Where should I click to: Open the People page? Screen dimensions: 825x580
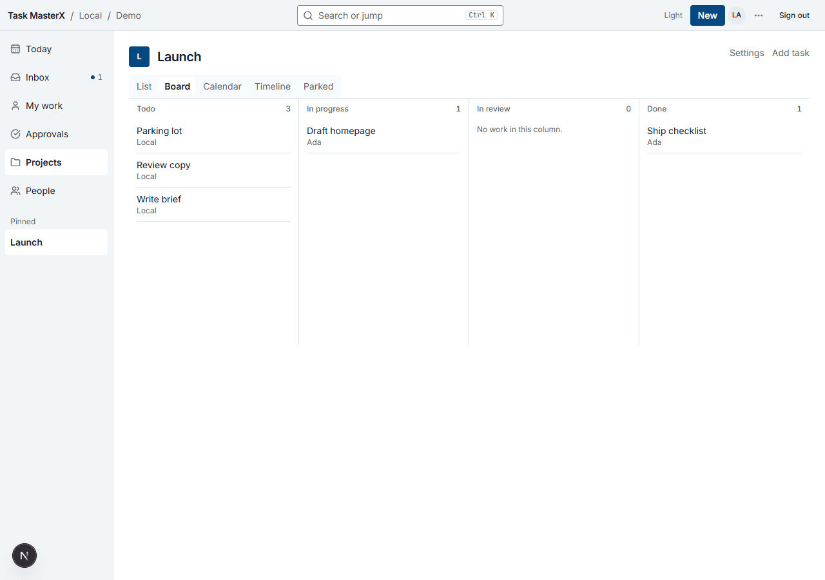click(x=57, y=191)
